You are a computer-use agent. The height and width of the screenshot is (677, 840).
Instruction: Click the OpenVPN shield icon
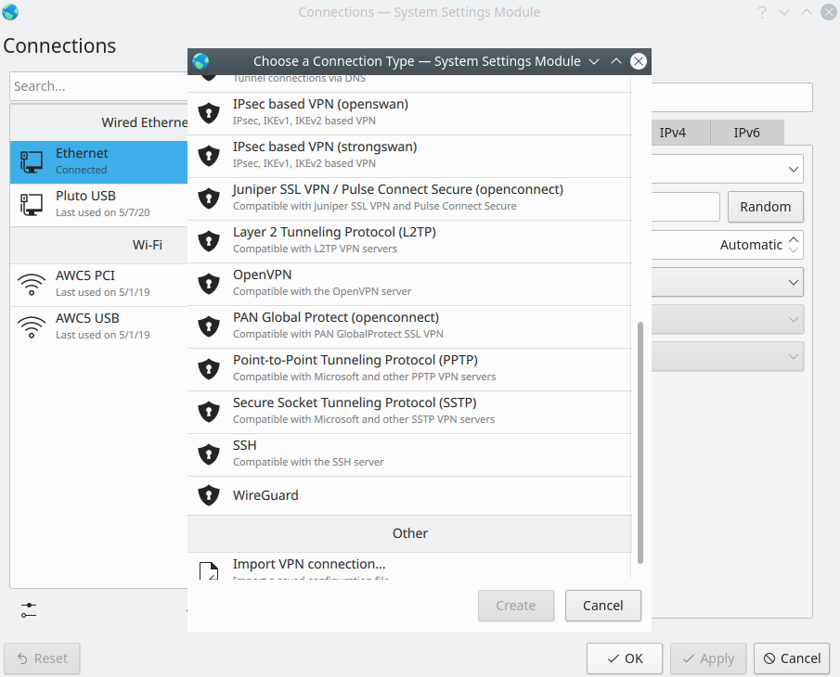(208, 283)
